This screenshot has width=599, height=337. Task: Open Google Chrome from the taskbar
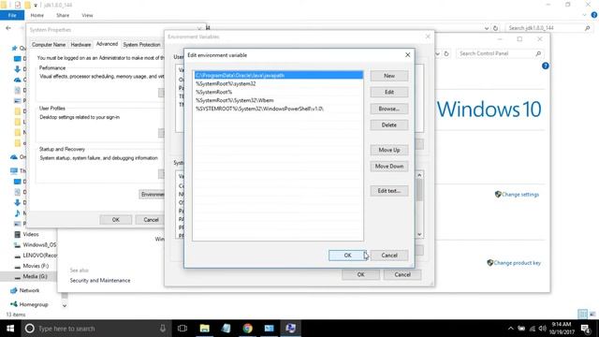point(247,329)
